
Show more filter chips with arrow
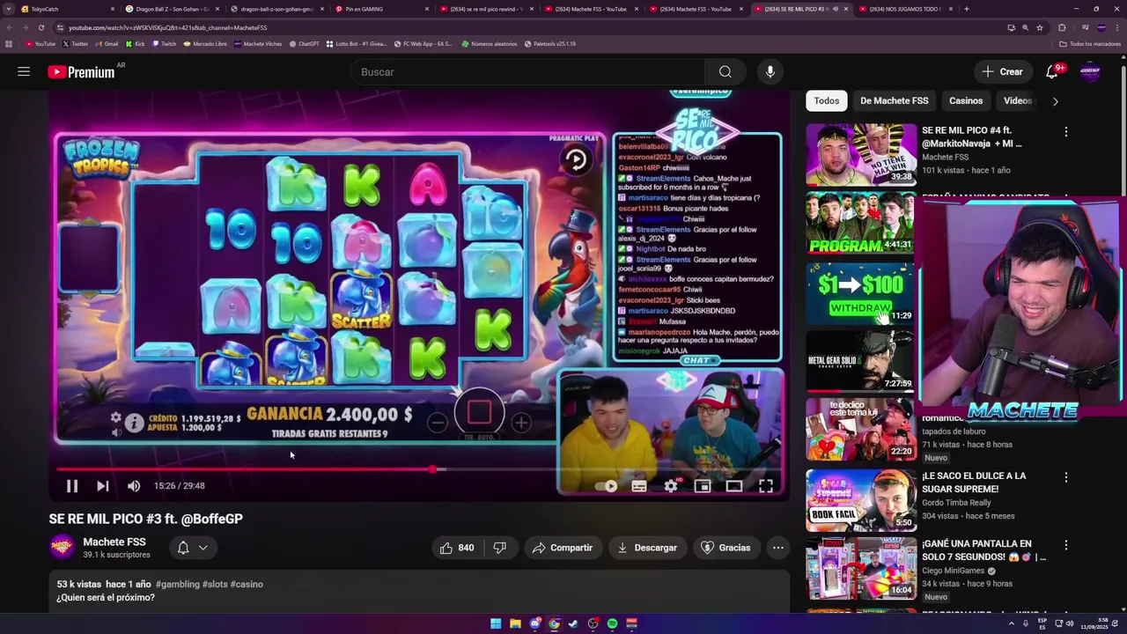[1055, 101]
